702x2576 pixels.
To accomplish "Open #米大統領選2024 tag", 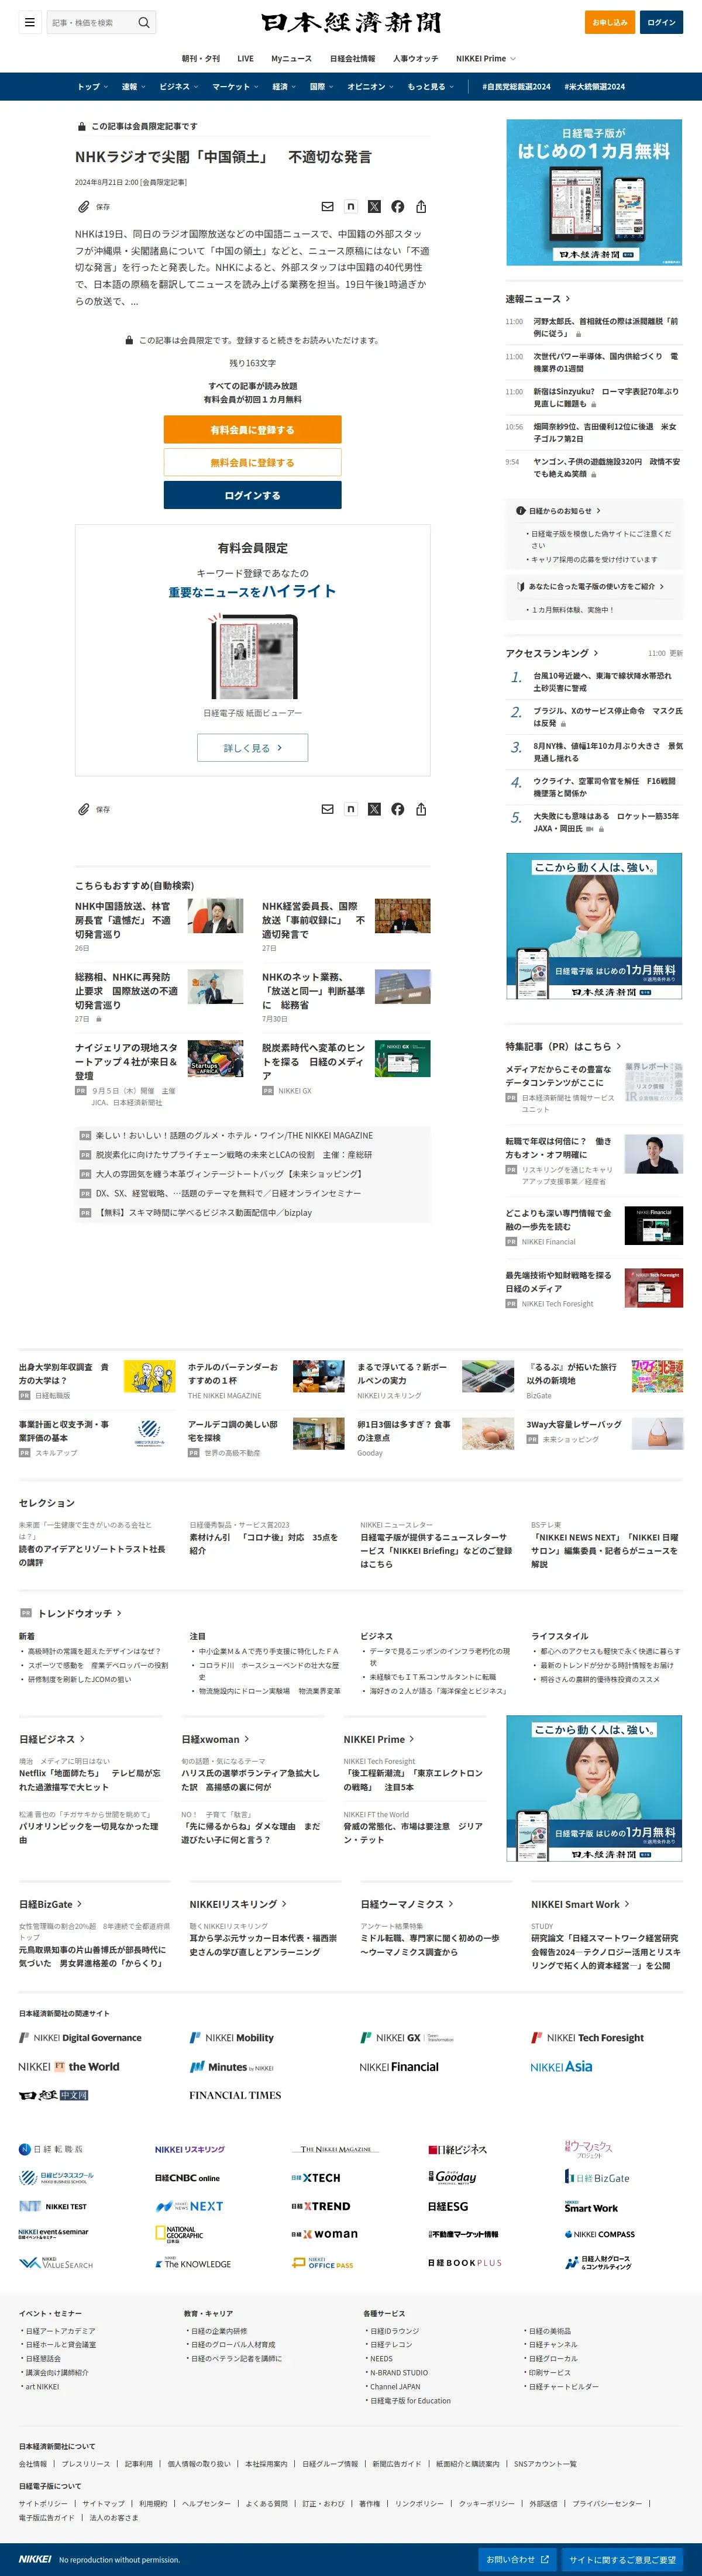I will coord(594,87).
